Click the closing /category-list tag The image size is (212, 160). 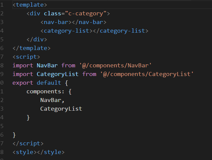point(121,31)
